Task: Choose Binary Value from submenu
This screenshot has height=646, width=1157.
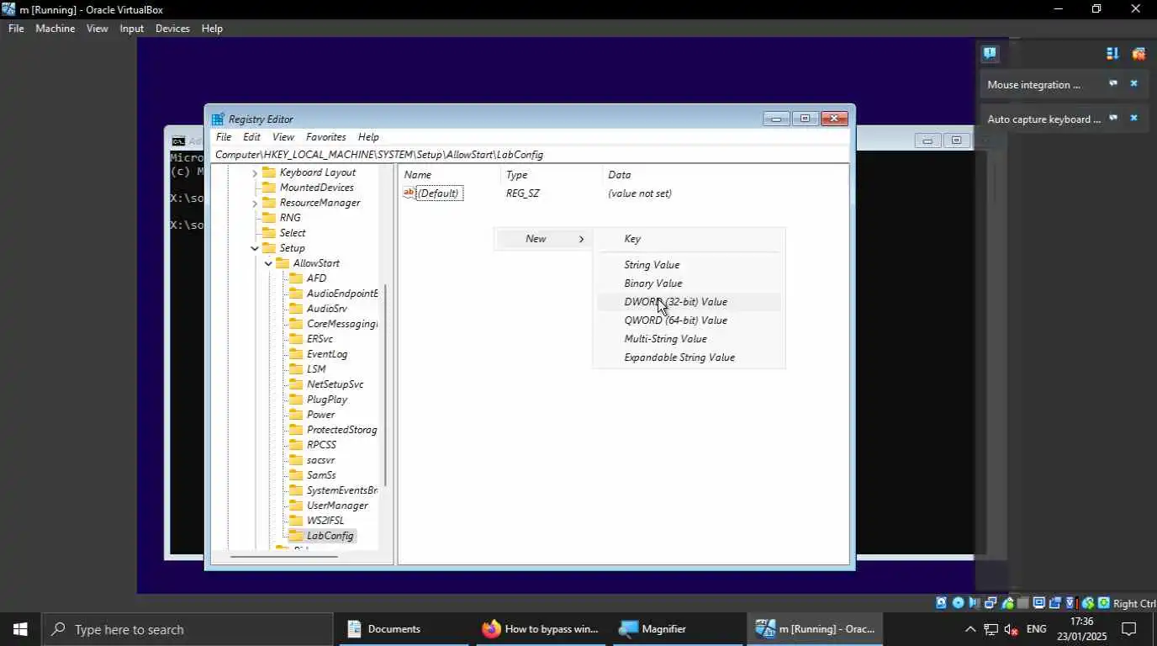Action: pos(689,283)
